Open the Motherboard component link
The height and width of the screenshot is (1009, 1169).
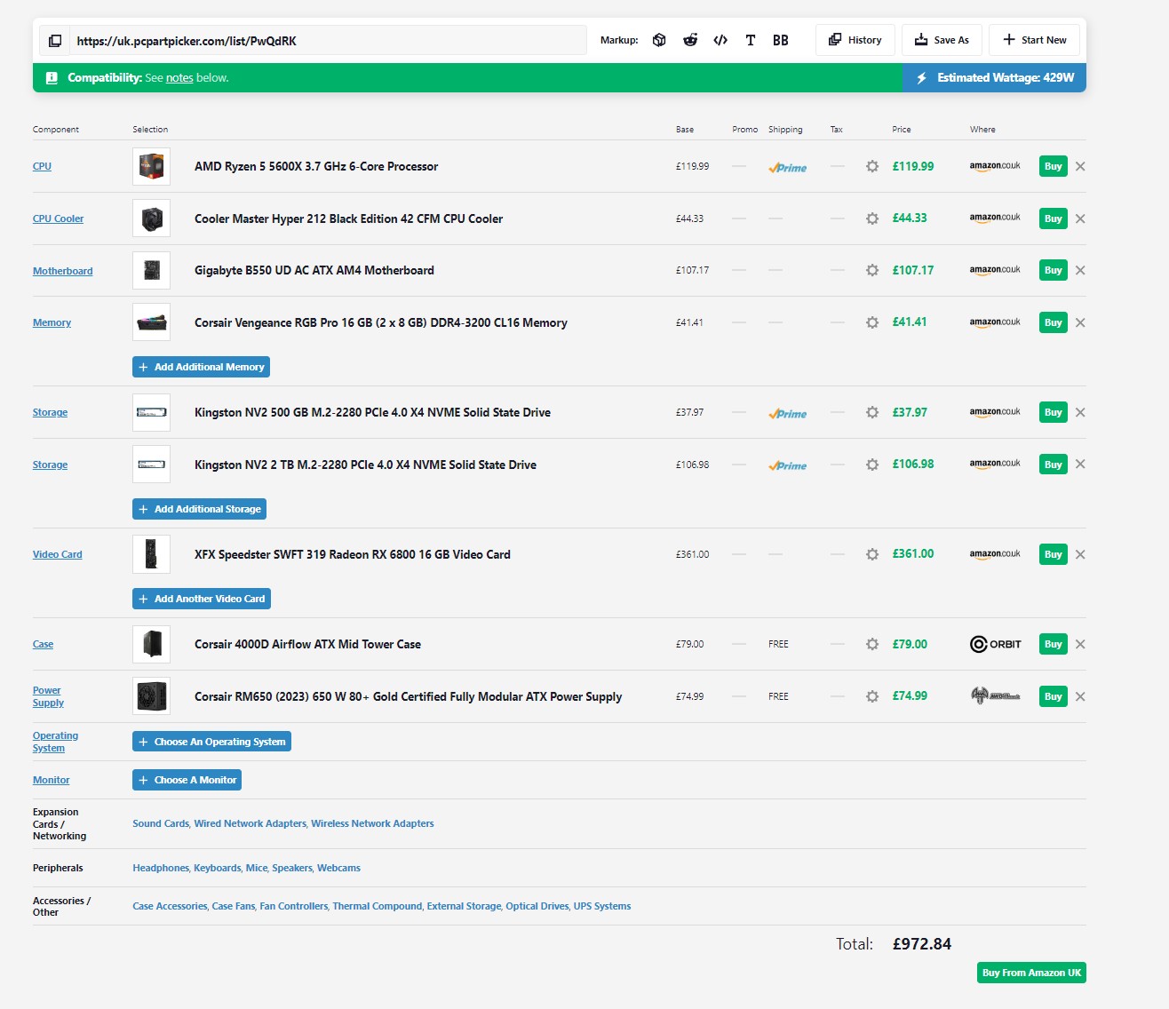(x=62, y=271)
